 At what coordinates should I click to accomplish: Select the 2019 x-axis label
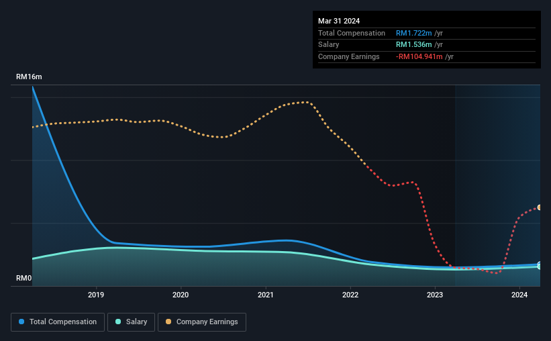(x=96, y=295)
